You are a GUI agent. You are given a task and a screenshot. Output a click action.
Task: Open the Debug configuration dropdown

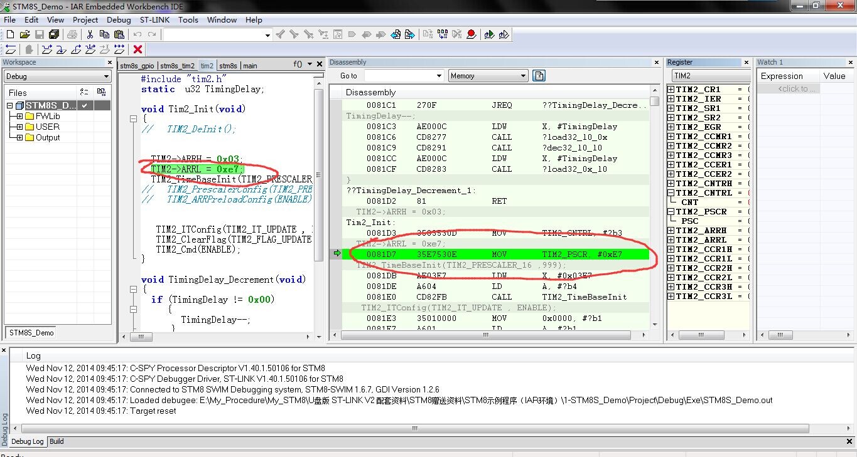(57, 76)
